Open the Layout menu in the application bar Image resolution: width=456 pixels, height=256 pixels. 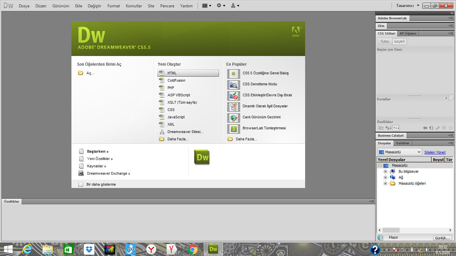coord(207,6)
